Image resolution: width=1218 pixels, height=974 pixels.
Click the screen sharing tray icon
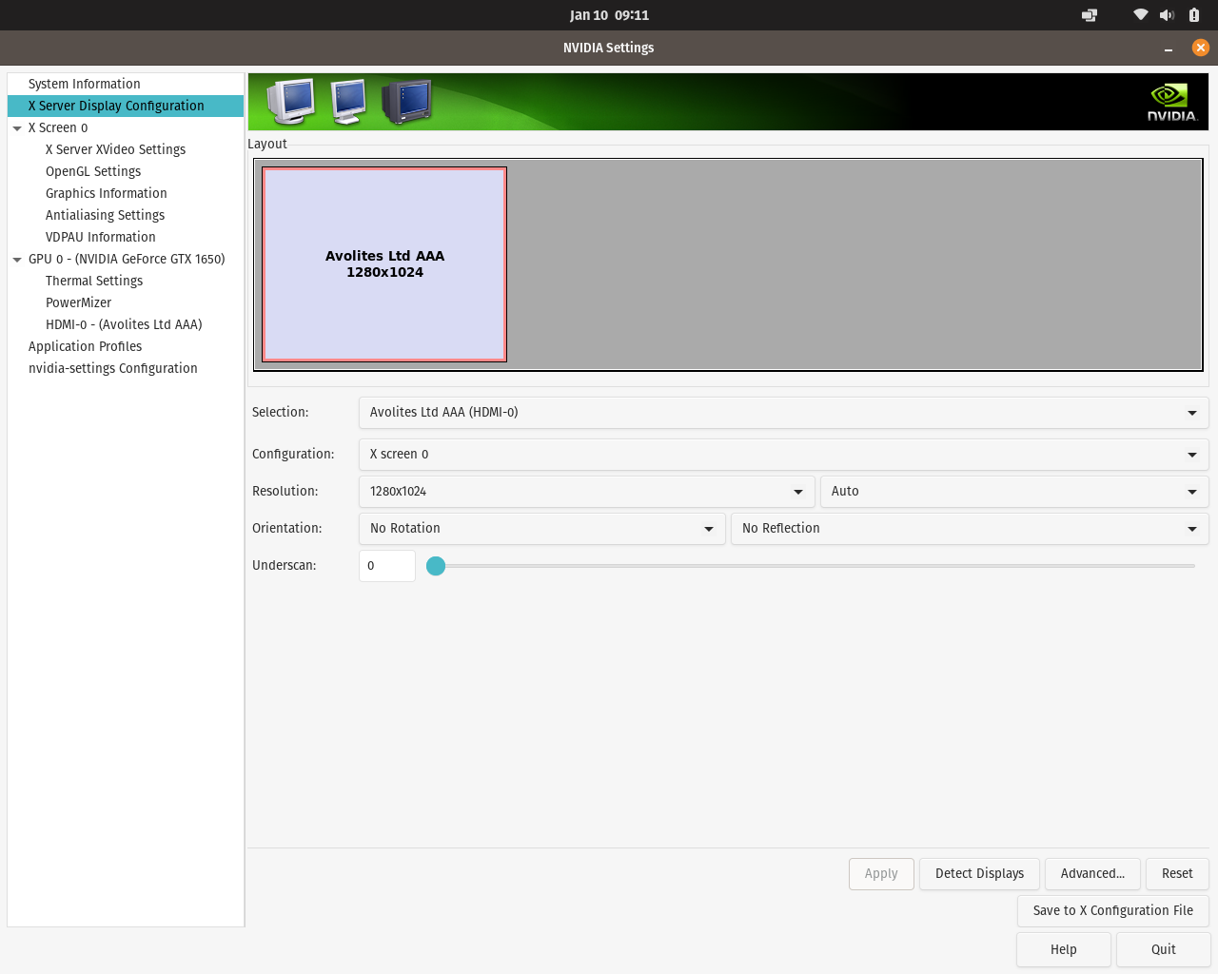tap(1090, 15)
